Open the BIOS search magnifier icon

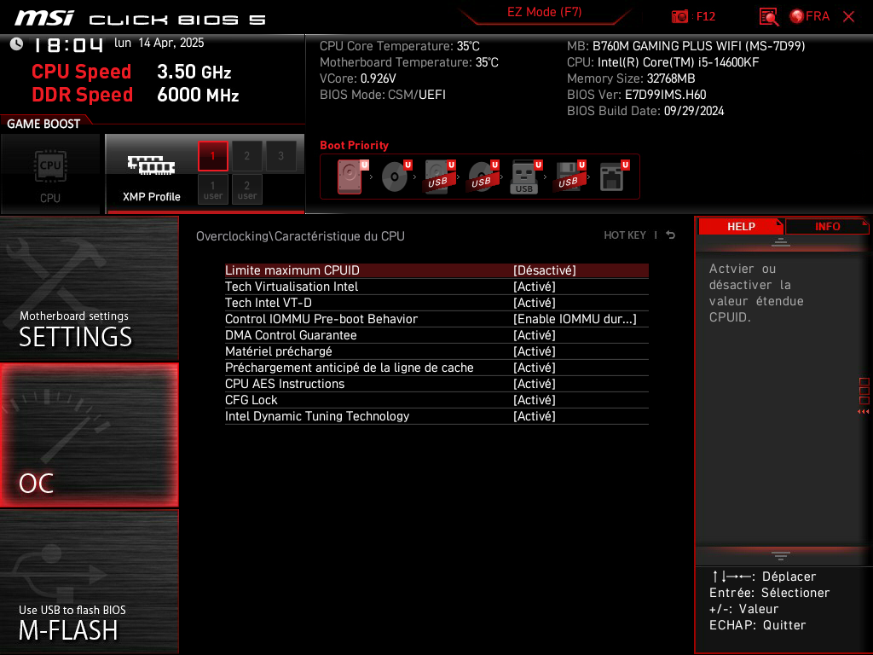tap(769, 17)
